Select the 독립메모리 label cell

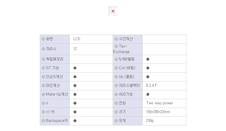[55, 59]
